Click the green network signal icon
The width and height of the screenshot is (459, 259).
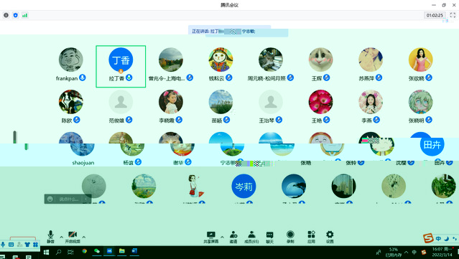tap(25, 15)
